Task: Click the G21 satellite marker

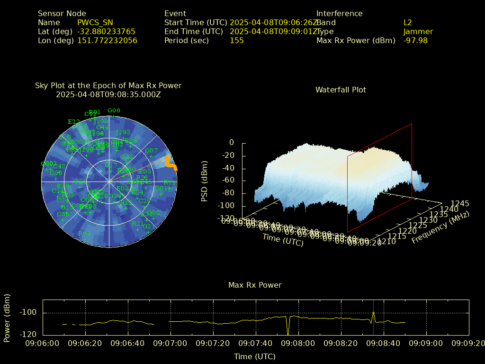Action: click(149, 227)
